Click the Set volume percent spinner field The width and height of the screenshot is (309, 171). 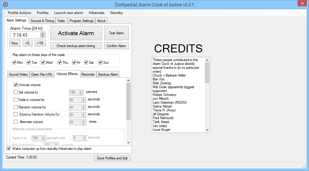pos(76,92)
